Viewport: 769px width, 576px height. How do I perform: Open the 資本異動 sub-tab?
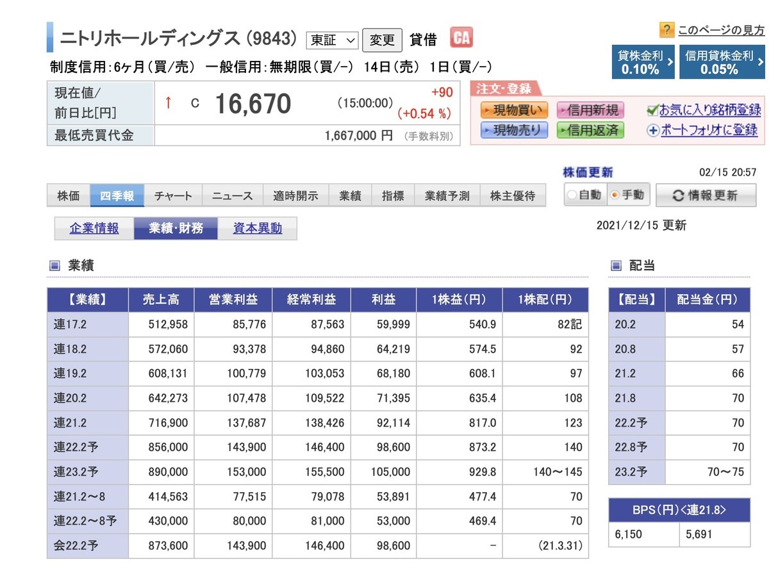pyautogui.click(x=258, y=228)
